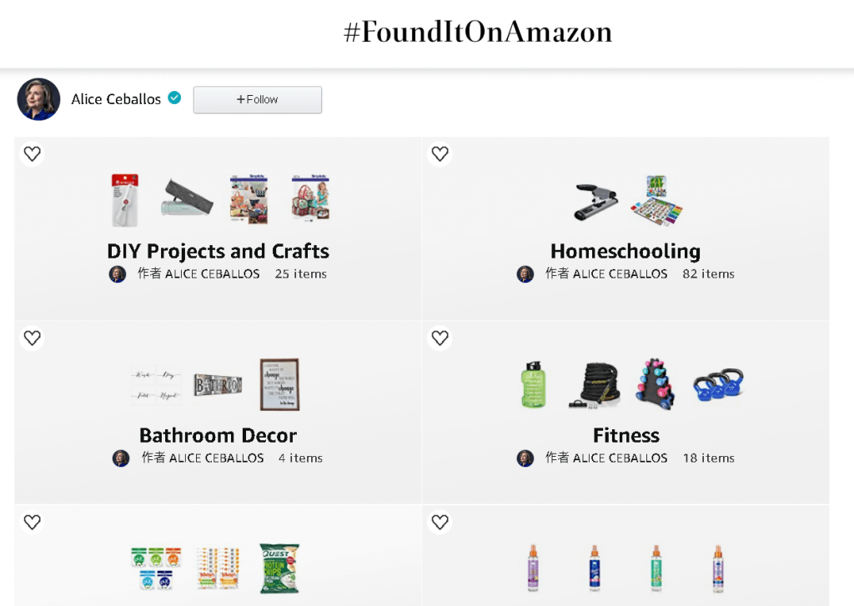The image size is (854, 606).
Task: Click the blue kettlebells thumbnail
Action: coord(718,385)
